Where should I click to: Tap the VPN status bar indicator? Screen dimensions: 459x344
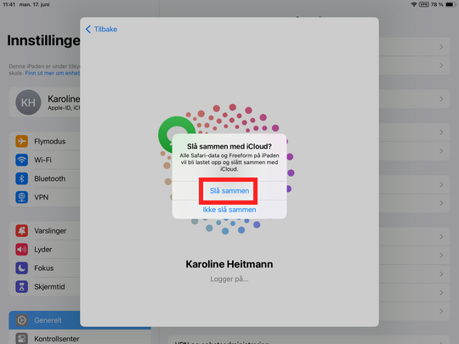[424, 4]
